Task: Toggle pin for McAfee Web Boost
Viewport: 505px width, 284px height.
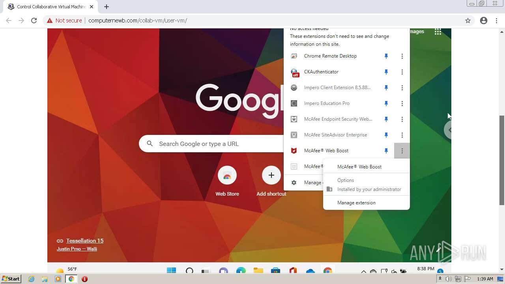Action: pos(386,151)
